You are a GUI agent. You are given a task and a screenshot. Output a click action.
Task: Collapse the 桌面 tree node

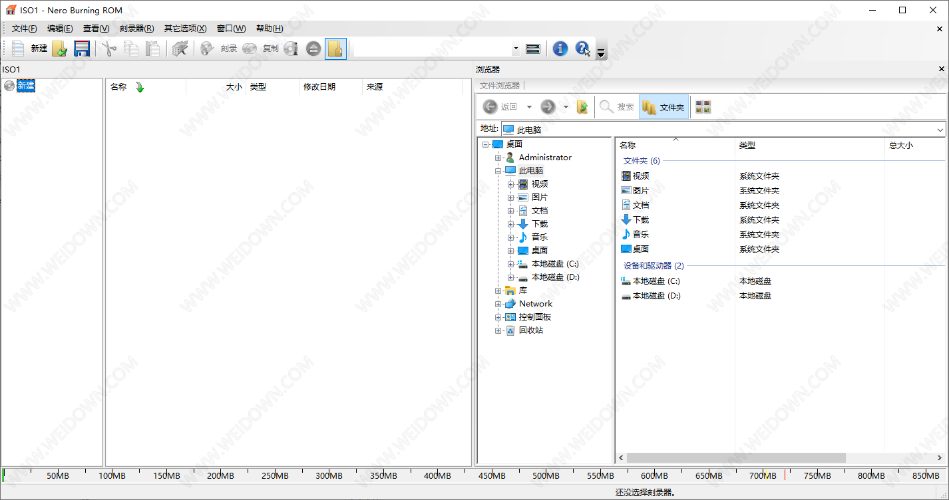tap(486, 144)
